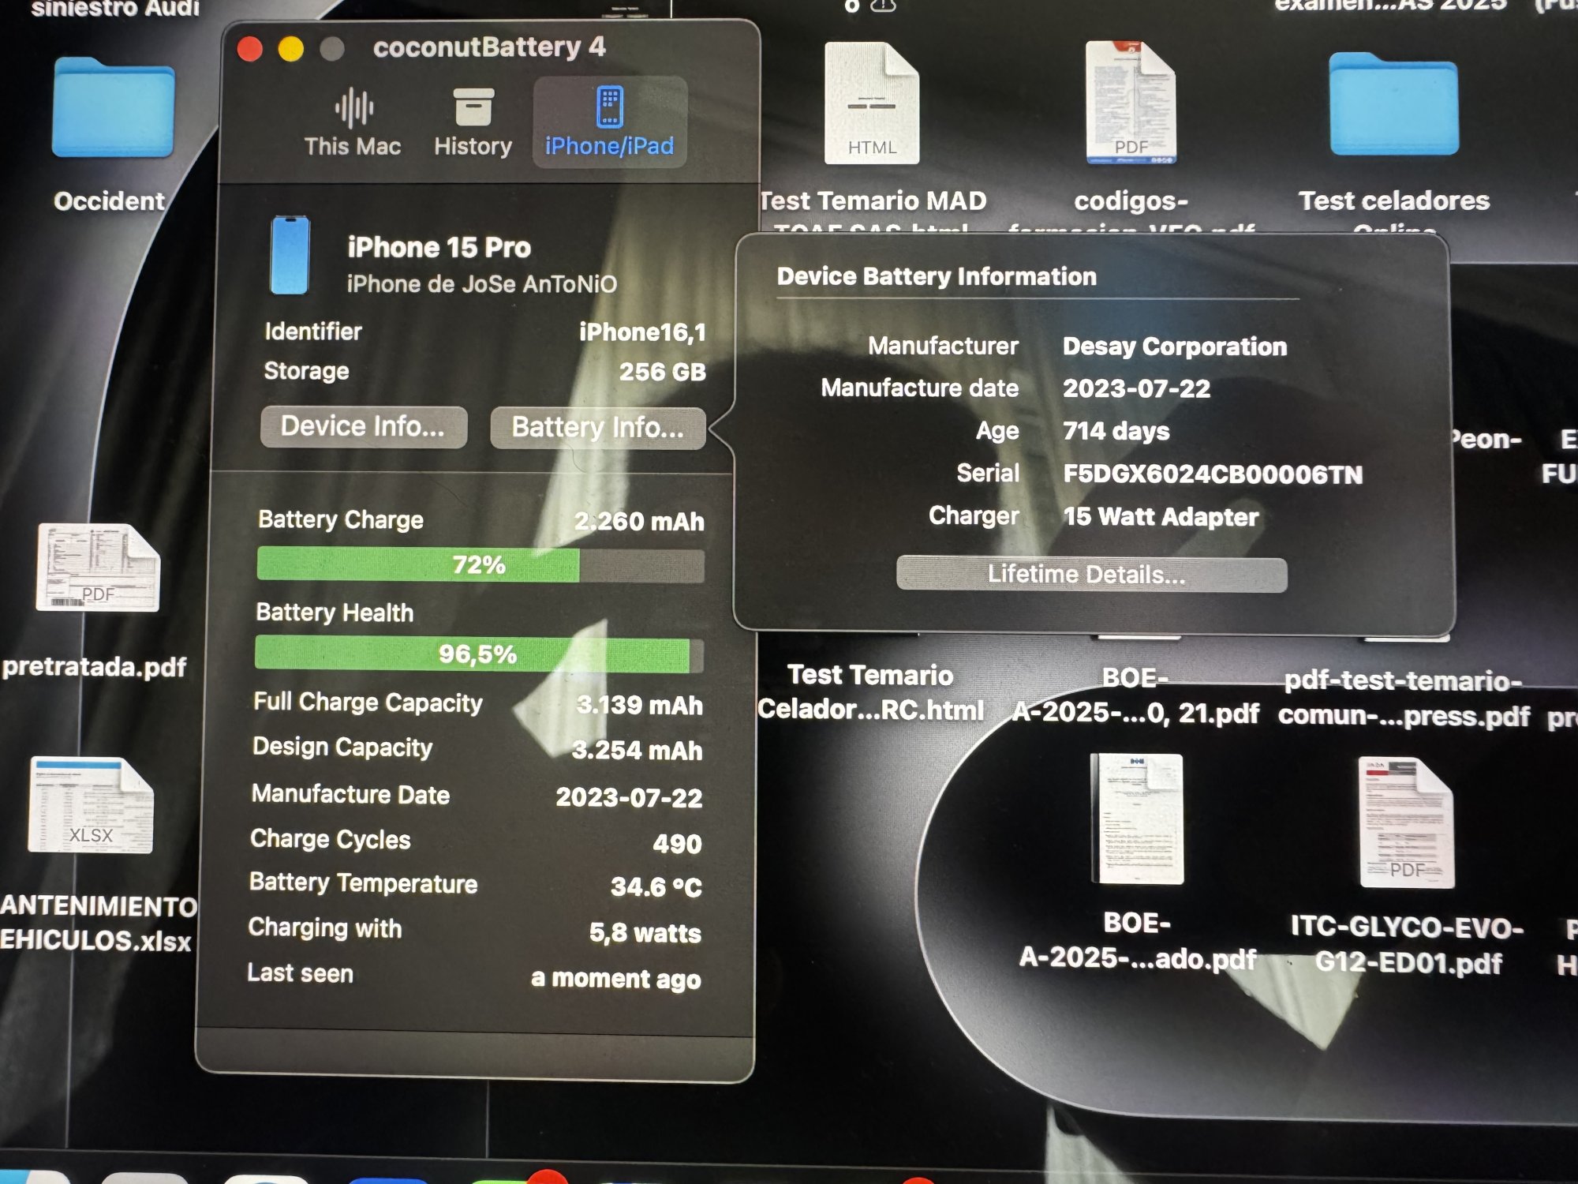Viewport: 1578px width, 1184px height.
Task: Open the BOE-A-2025 ado.pdf document thumbnail
Action: tap(1137, 819)
